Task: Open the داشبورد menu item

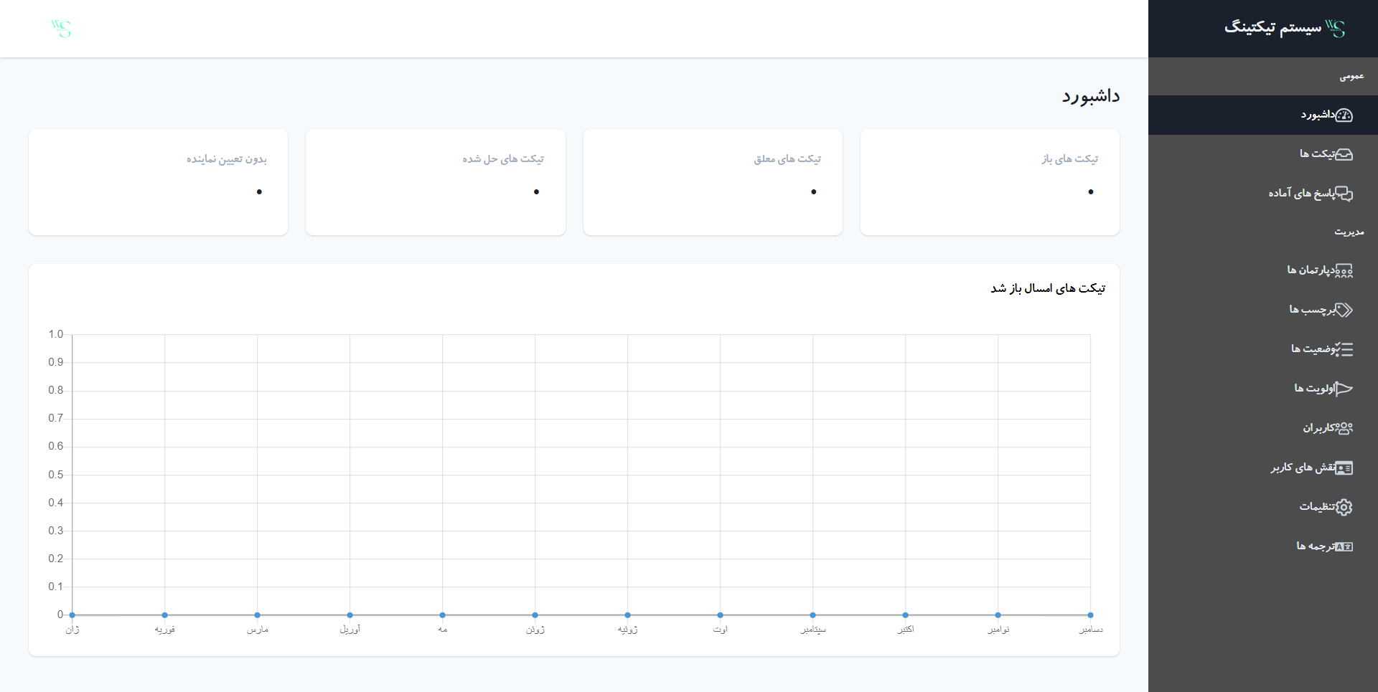Action: coord(1263,115)
